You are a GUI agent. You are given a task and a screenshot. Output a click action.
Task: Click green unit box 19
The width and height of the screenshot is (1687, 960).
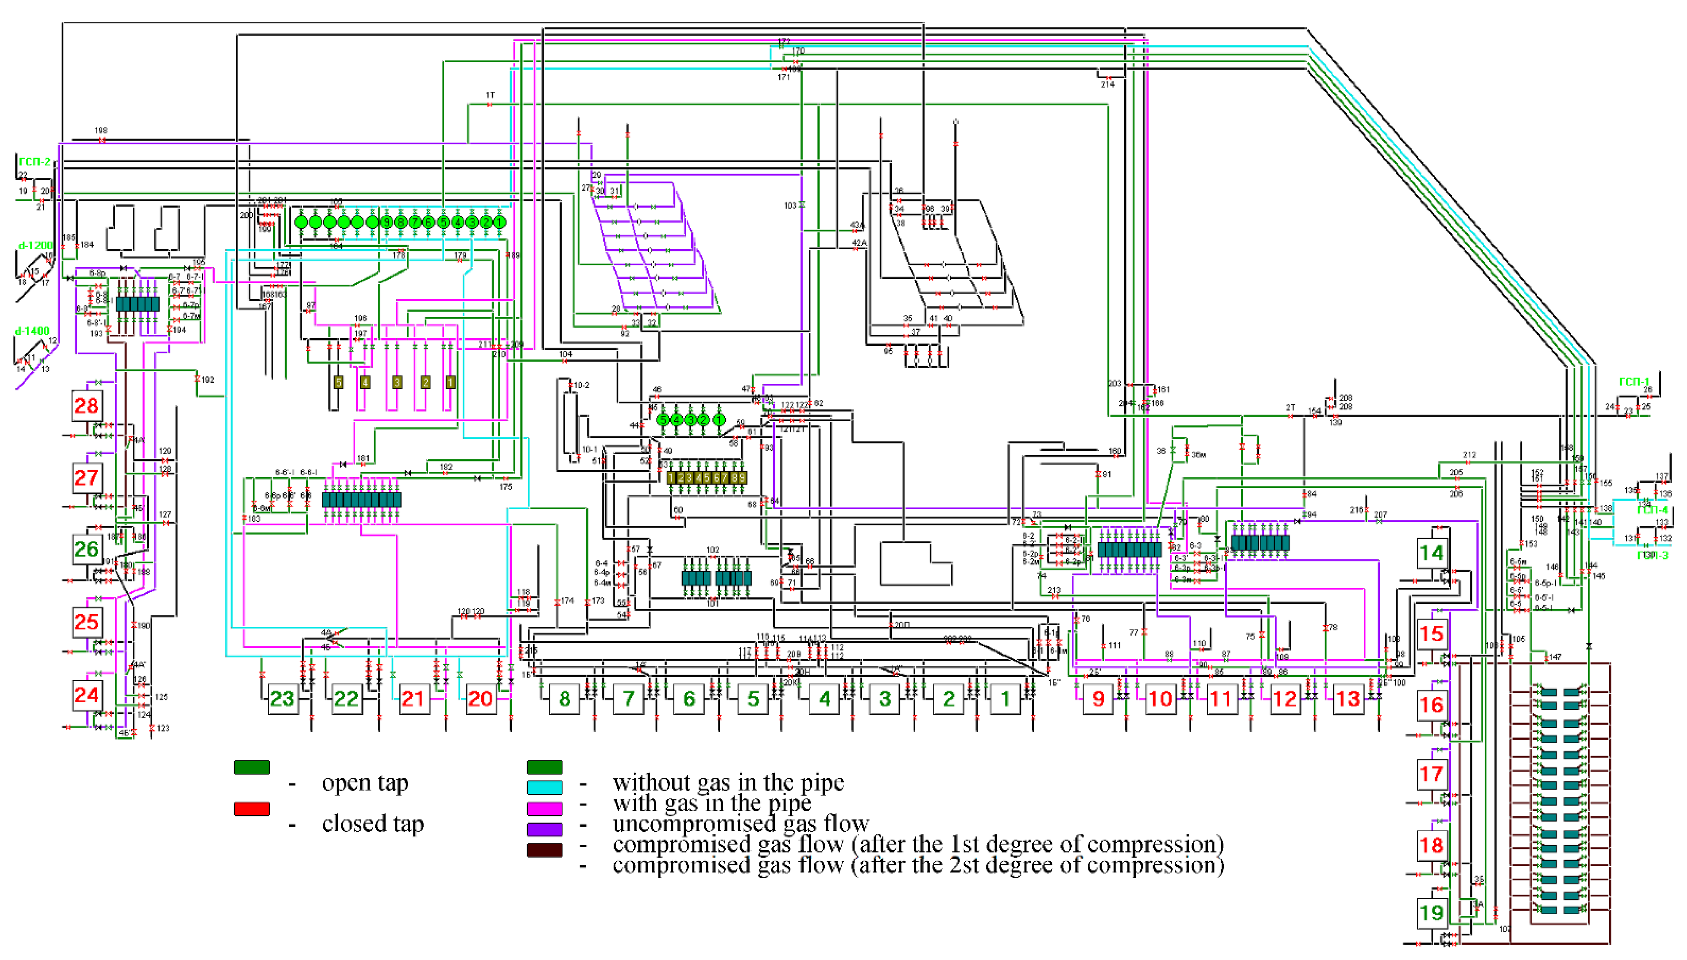click(1432, 913)
